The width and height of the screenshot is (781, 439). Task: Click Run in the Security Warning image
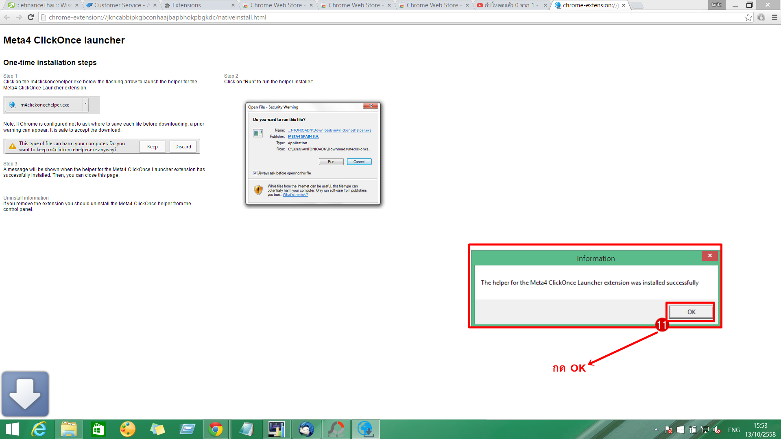(331, 162)
